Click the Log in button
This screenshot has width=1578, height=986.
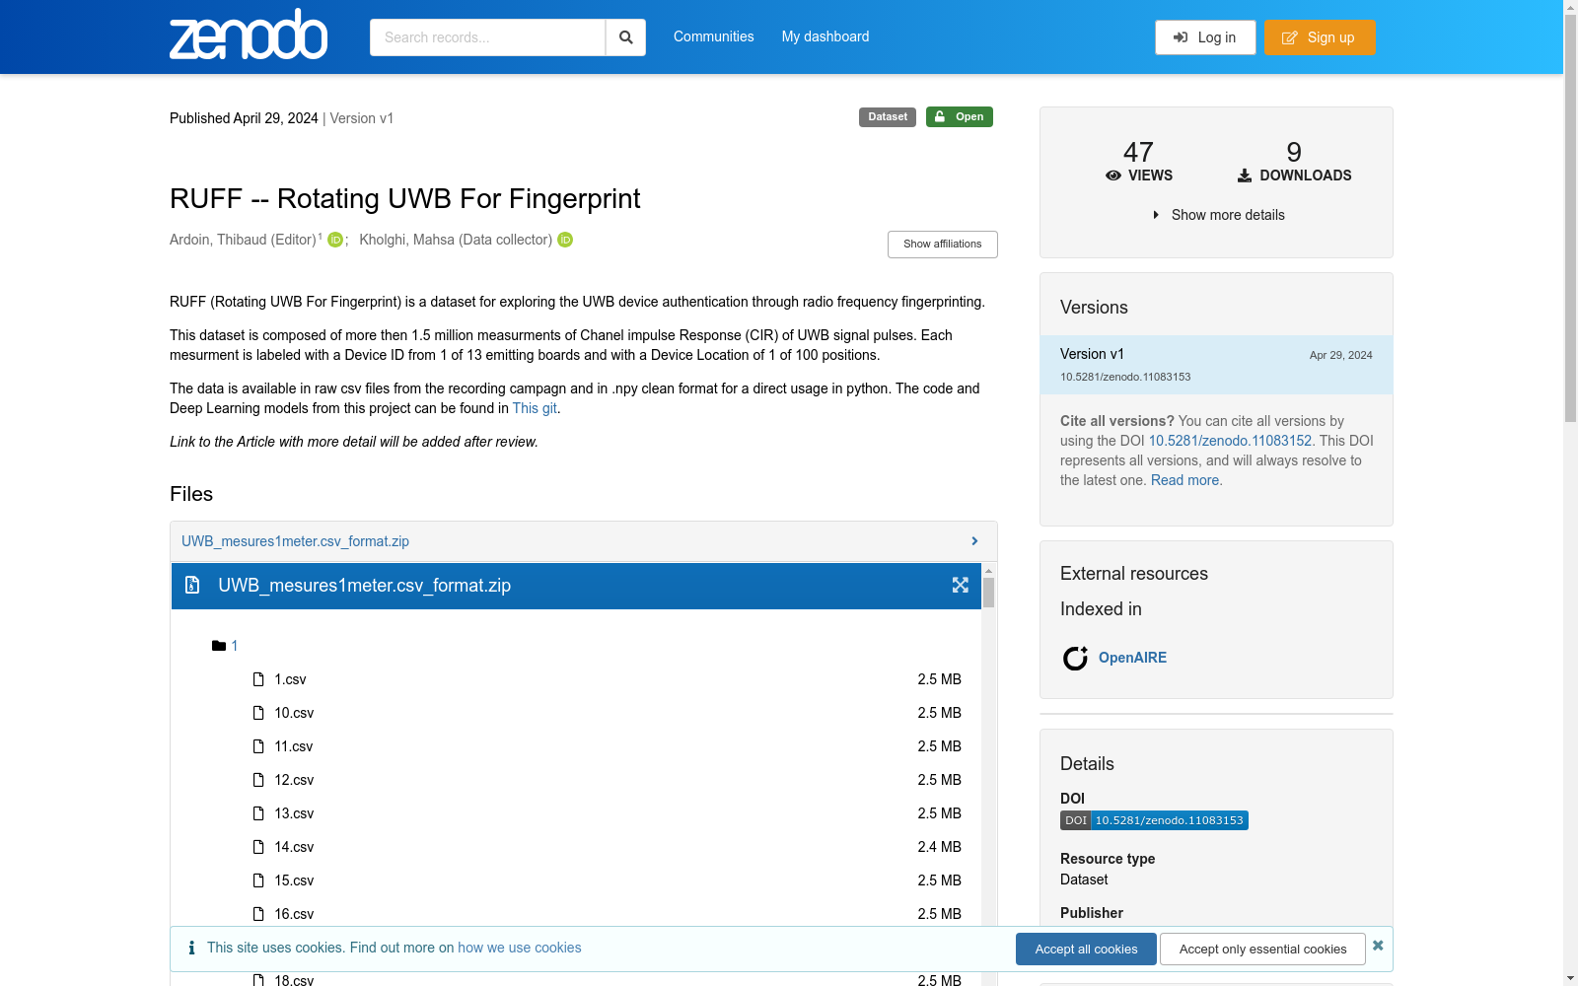[1205, 37]
